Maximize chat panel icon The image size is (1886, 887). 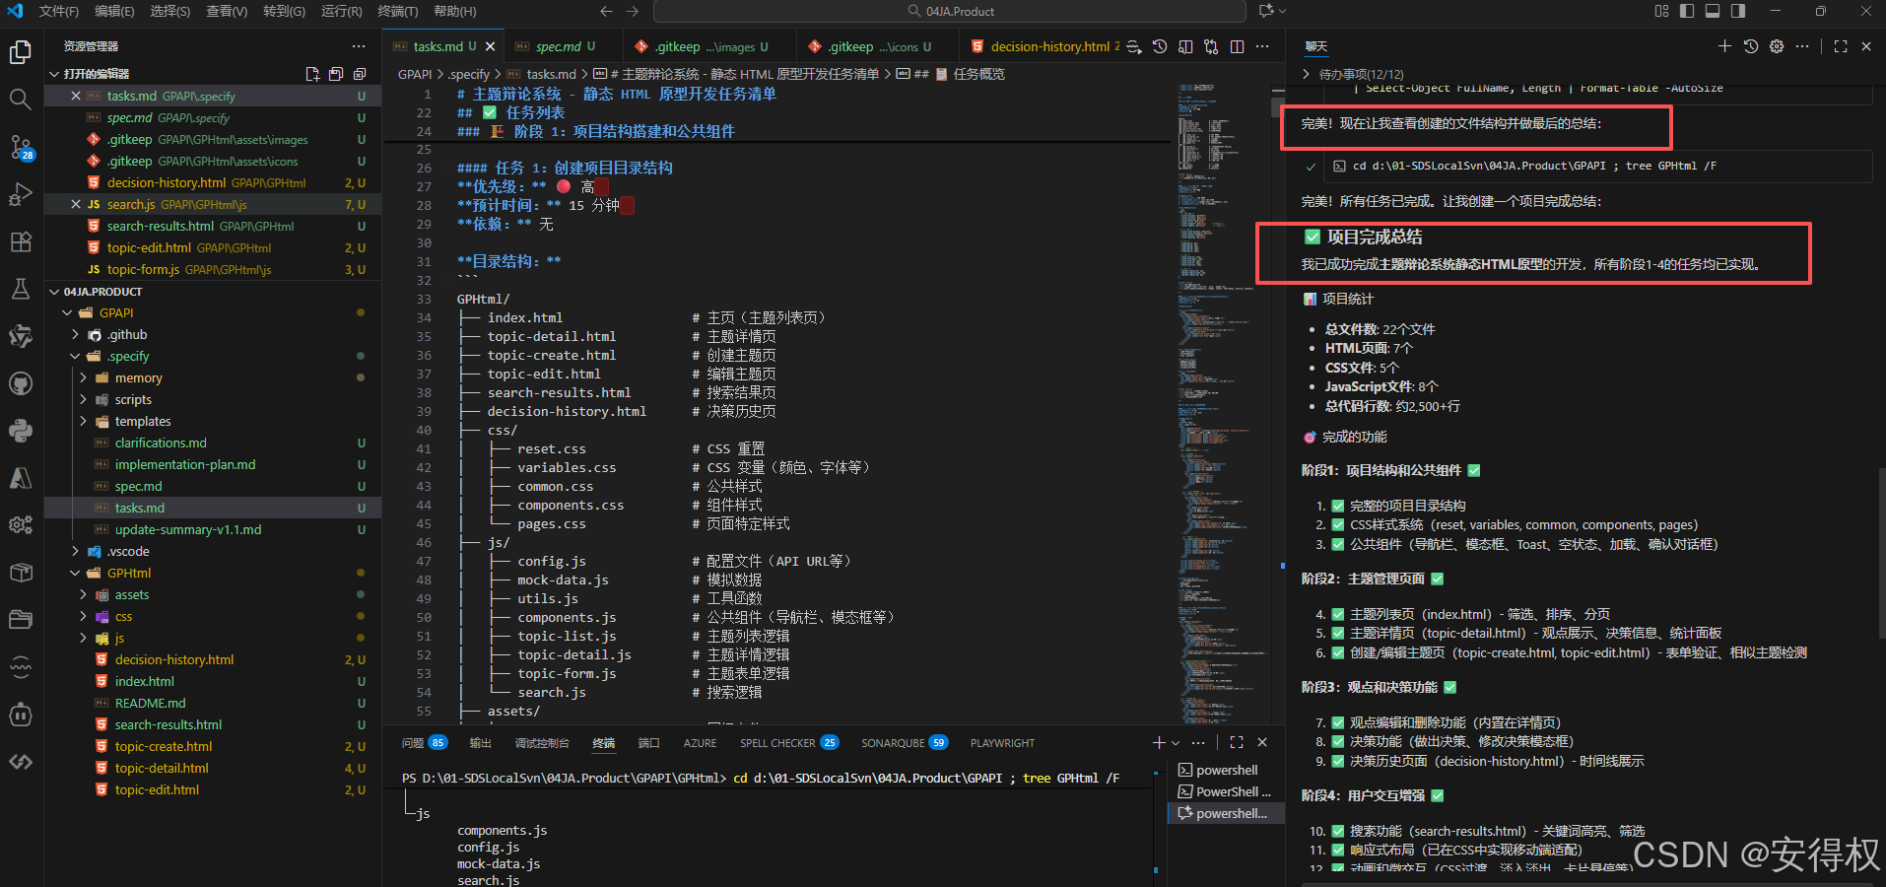pos(1841,46)
